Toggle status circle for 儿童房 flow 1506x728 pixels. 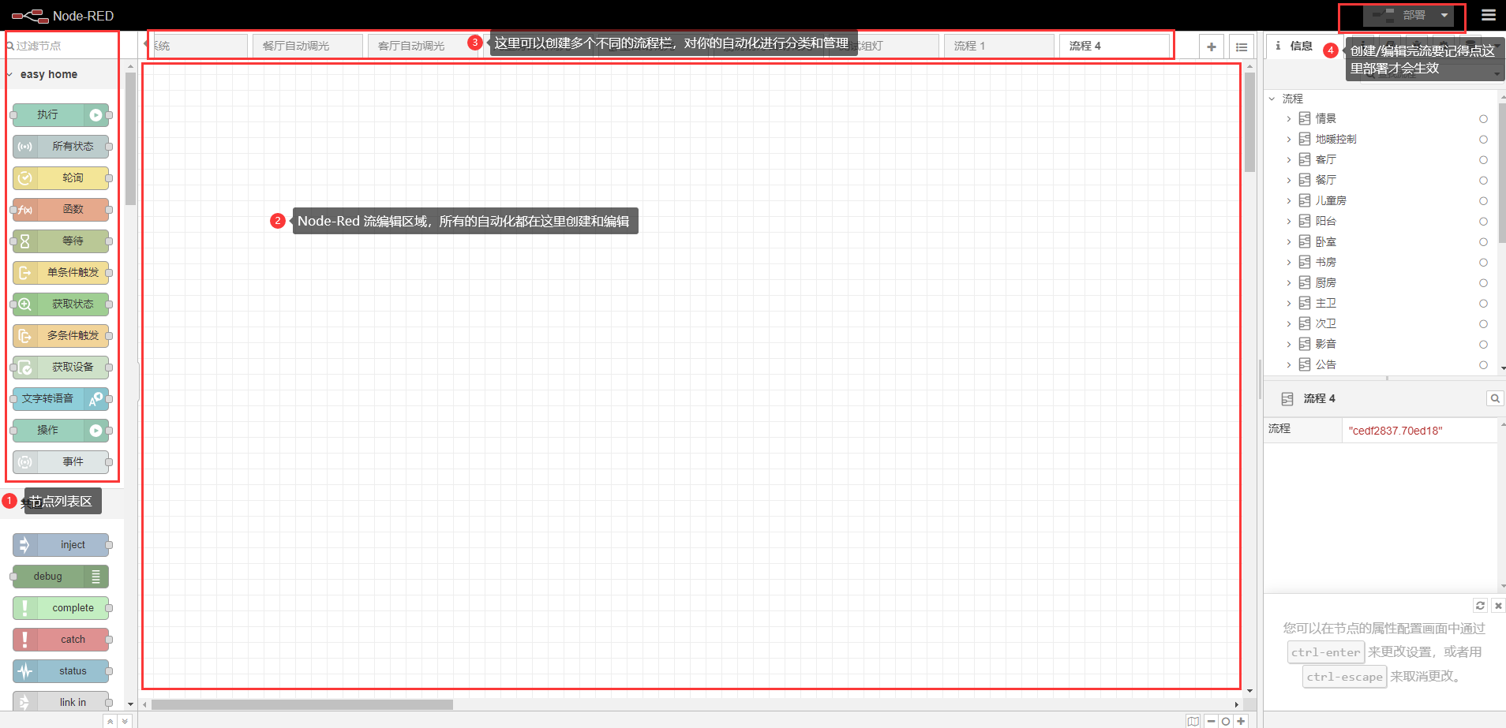(x=1483, y=201)
